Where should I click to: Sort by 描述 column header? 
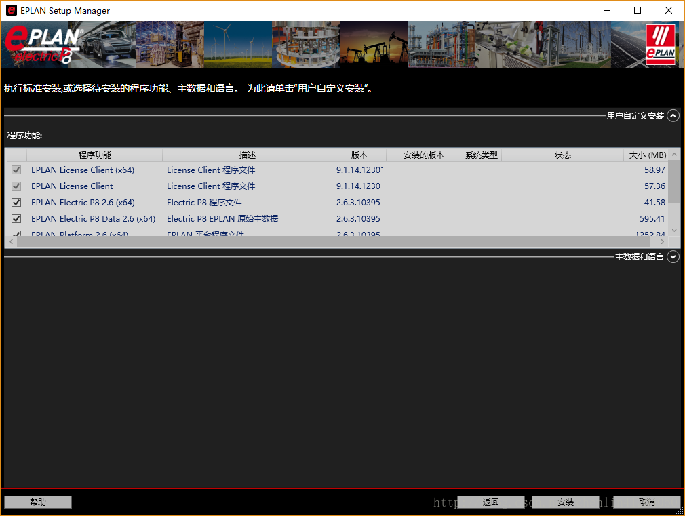pyautogui.click(x=248, y=155)
